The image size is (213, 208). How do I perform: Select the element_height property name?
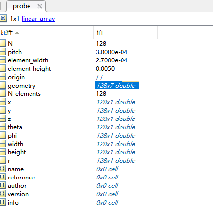[x=30, y=69]
